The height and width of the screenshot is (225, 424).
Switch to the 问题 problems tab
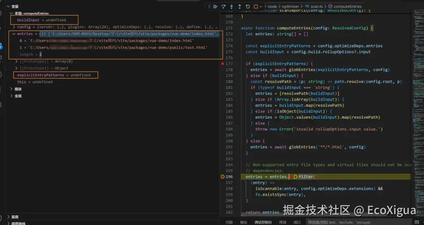point(229,222)
